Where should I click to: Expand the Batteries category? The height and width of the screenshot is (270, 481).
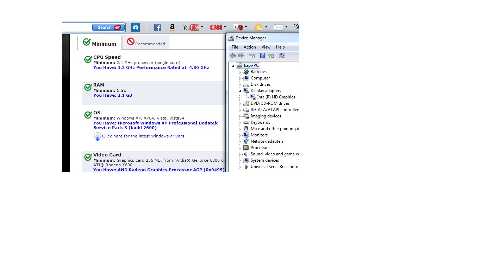tap(240, 72)
